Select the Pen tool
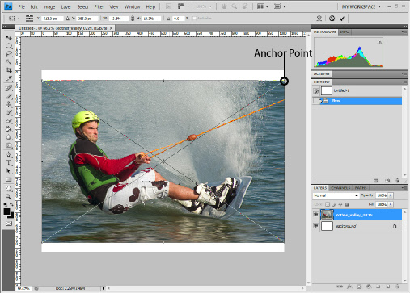The image size is (410, 293). point(9,155)
